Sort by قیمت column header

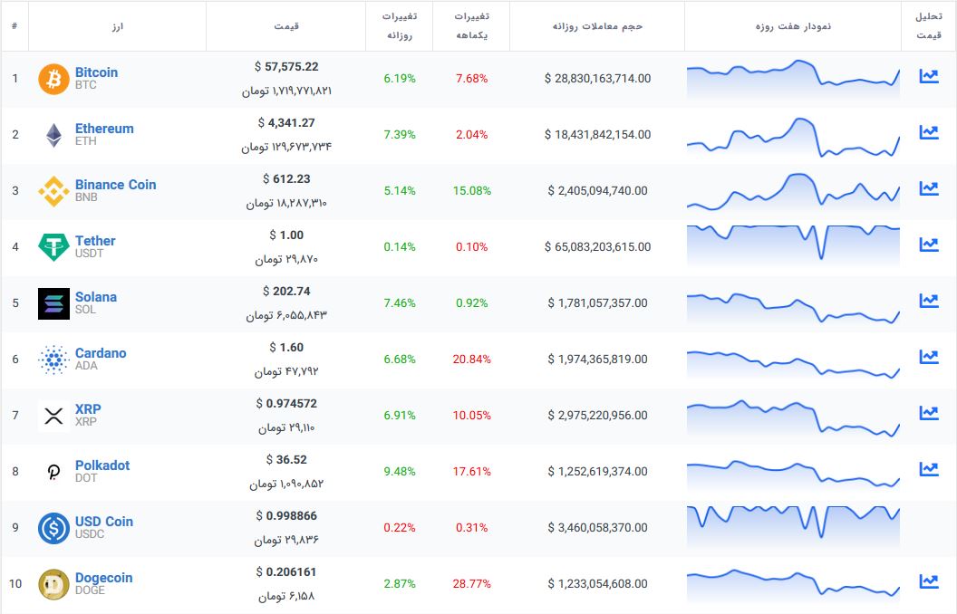(286, 26)
